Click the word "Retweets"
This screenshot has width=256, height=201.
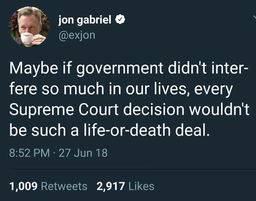64,186
